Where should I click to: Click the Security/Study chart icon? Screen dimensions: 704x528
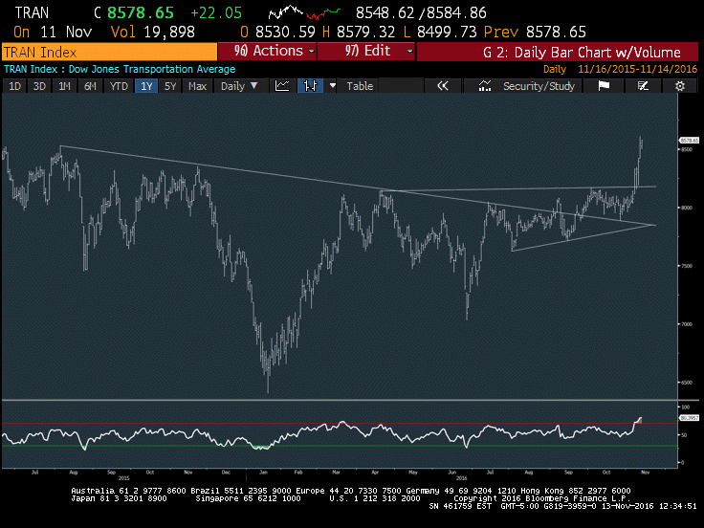coord(484,86)
